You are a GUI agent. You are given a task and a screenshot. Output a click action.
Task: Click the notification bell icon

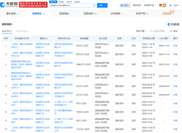pos(170,5)
